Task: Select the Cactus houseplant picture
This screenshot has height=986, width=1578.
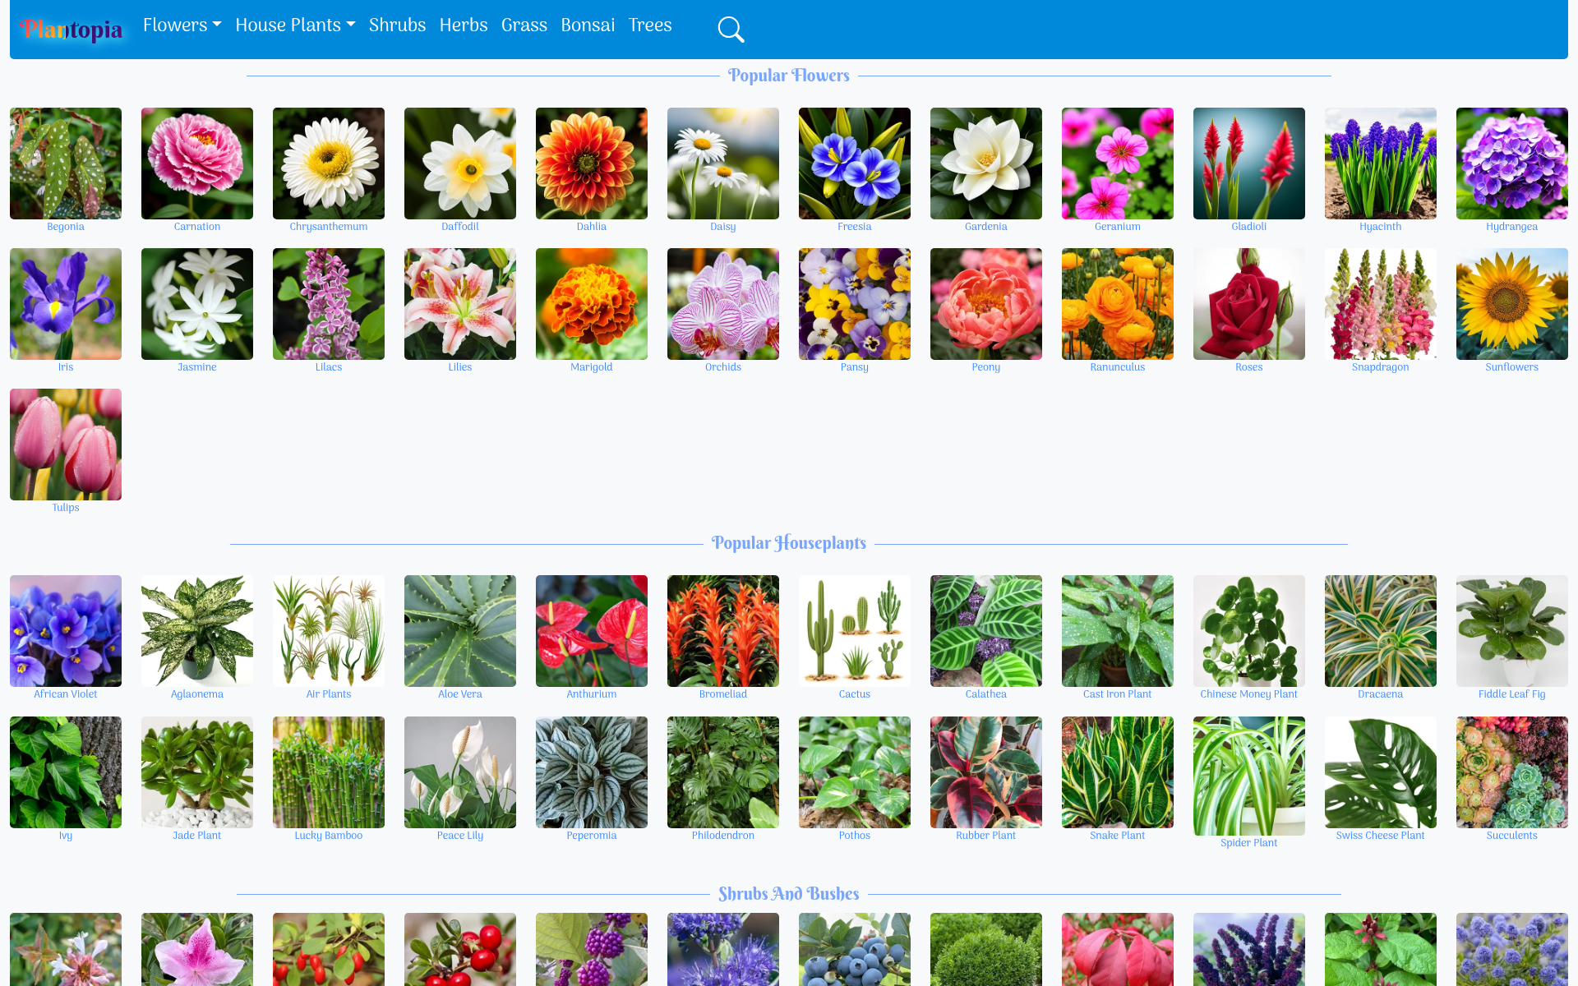Action: click(x=855, y=631)
